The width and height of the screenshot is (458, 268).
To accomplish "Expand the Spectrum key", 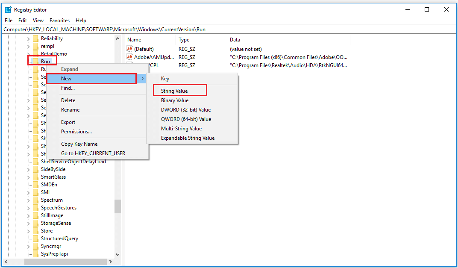I will tap(28, 200).
